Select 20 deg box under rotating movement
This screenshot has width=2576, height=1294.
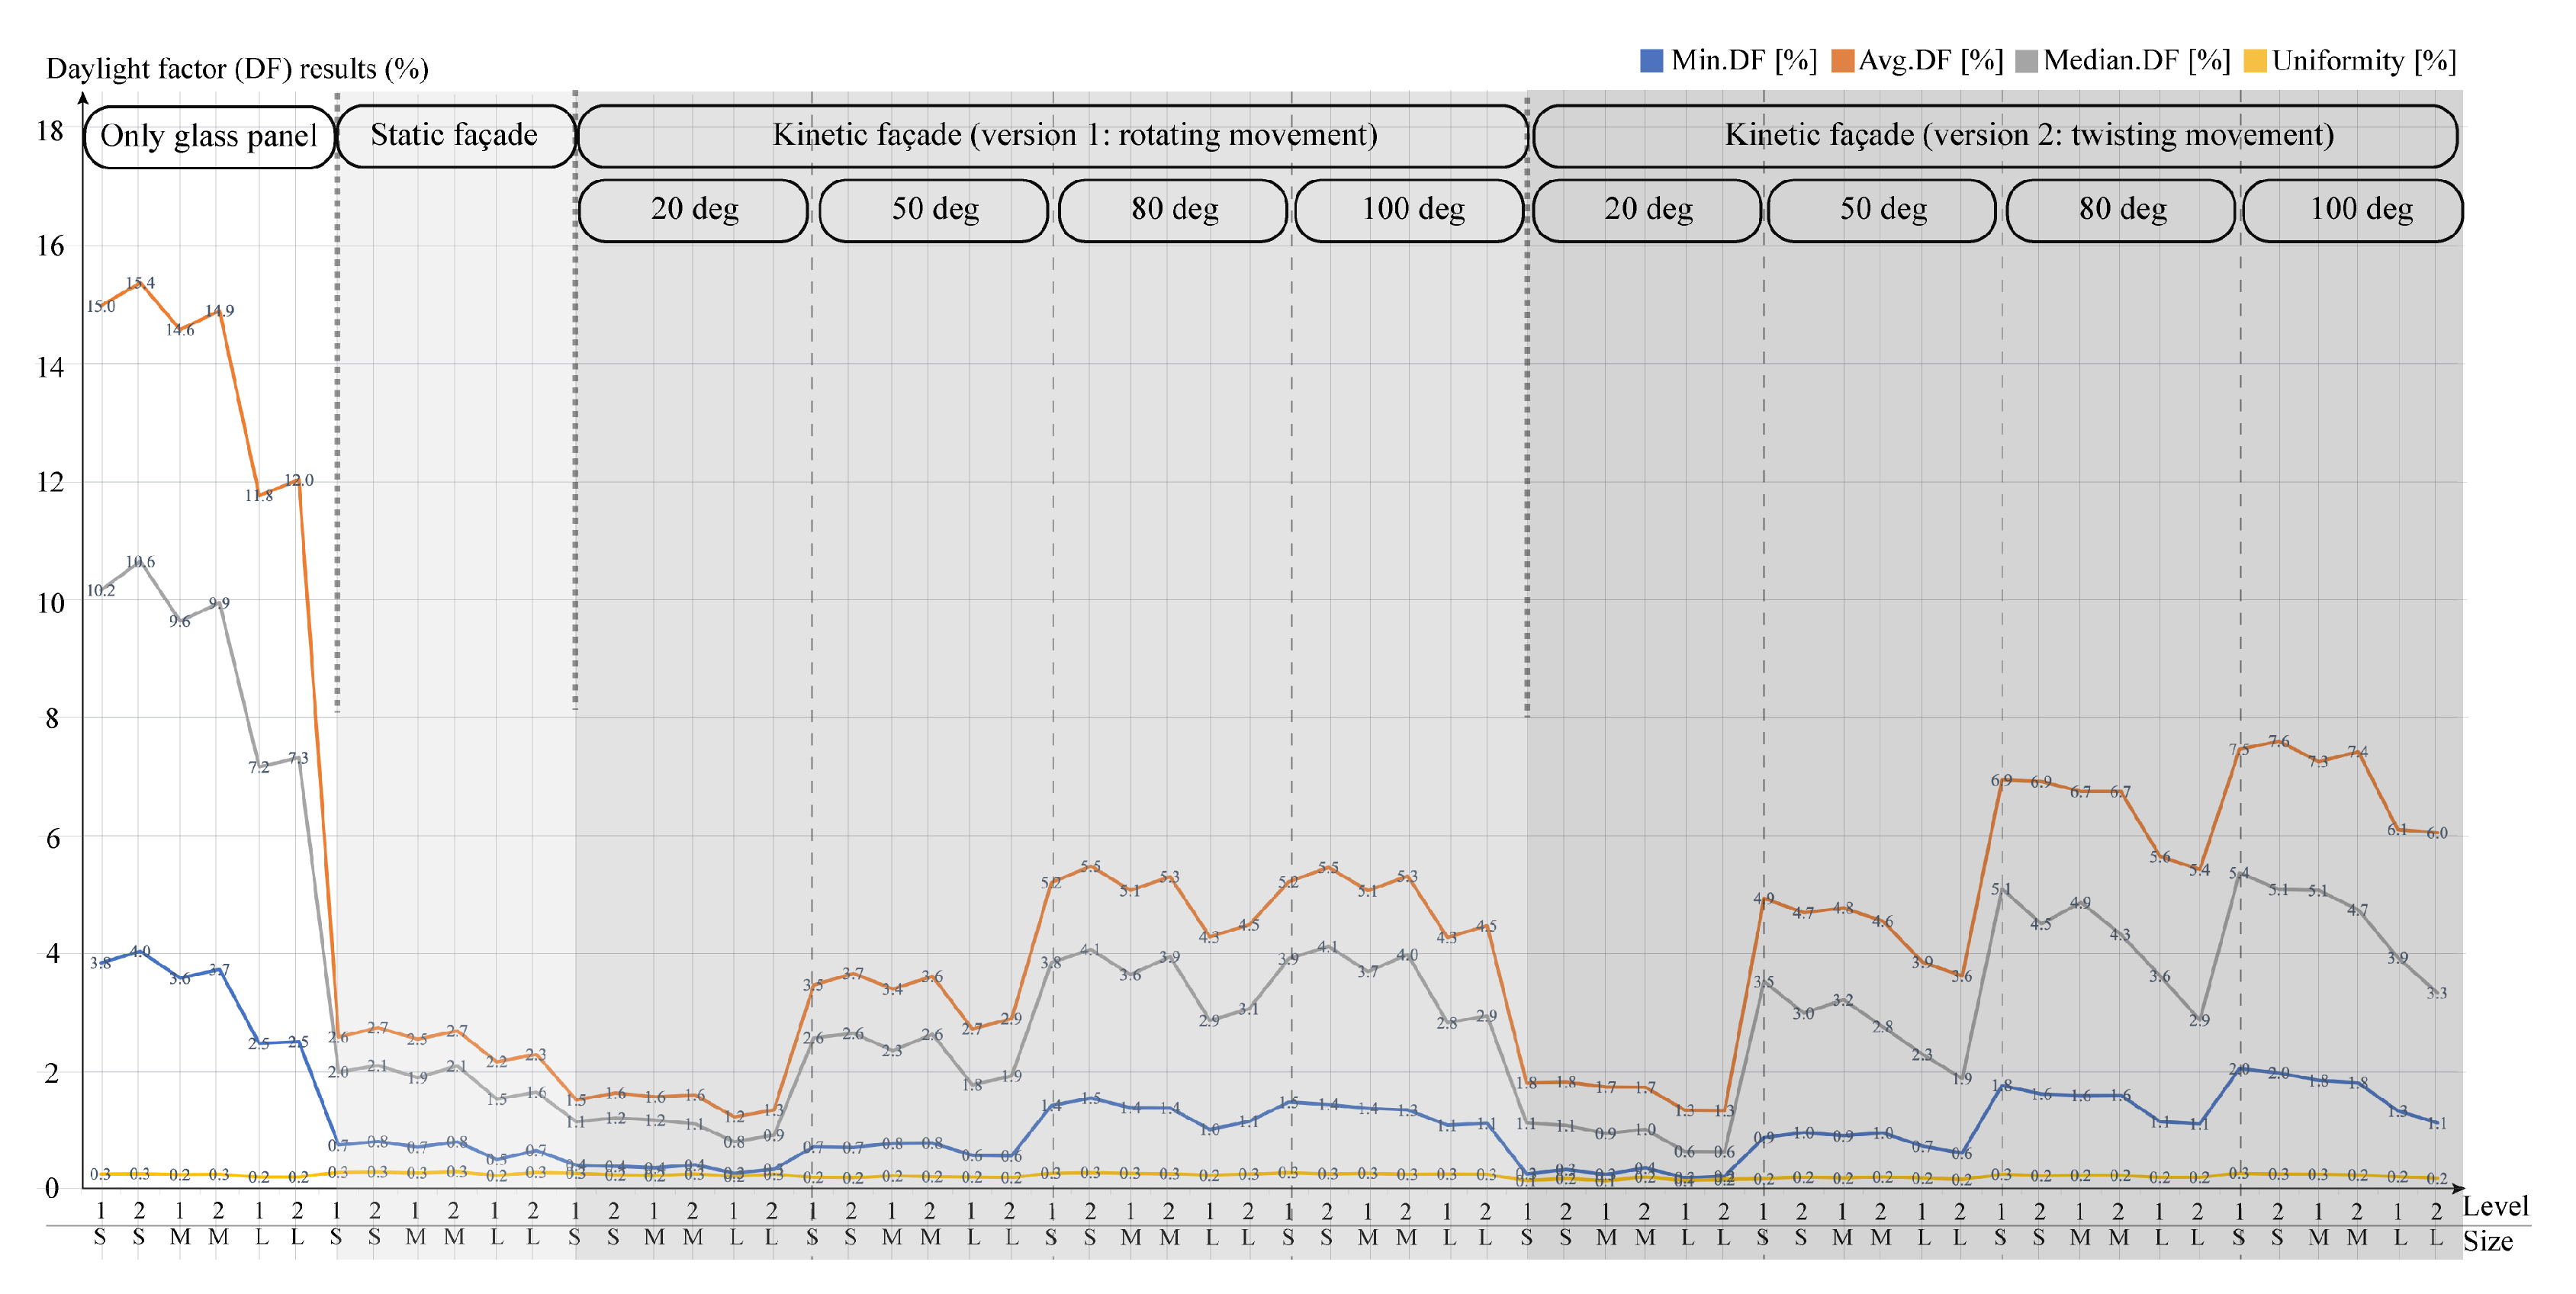coord(694,209)
